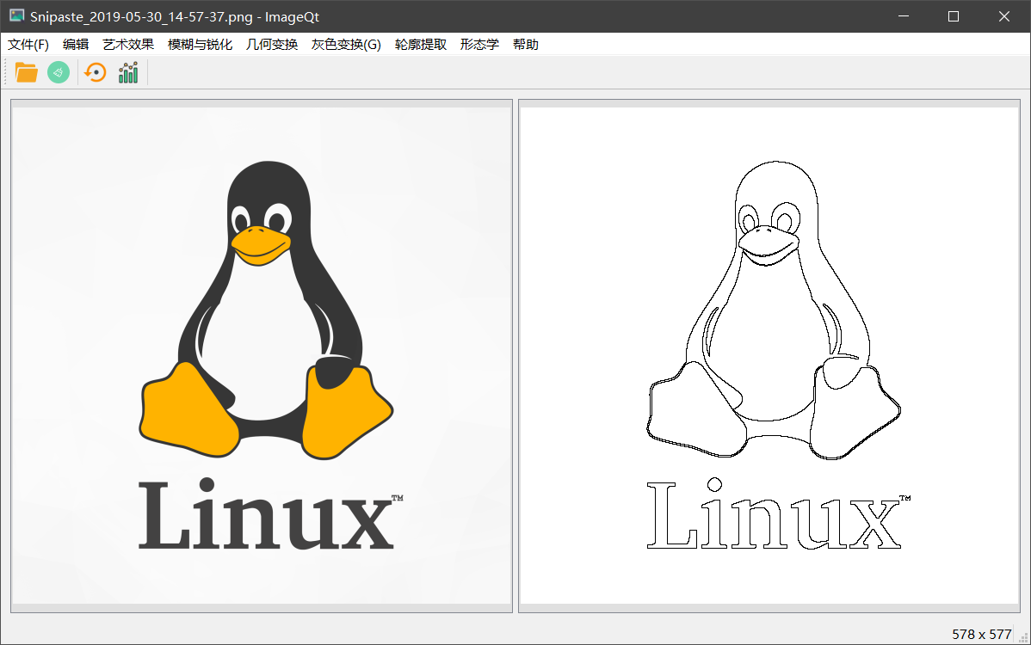1031x645 pixels.
Task: Click the ImageQt app icon in the title bar
Action: coord(17,15)
